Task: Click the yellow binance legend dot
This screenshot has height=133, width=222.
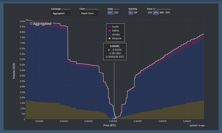Action: pyautogui.click(x=109, y=38)
